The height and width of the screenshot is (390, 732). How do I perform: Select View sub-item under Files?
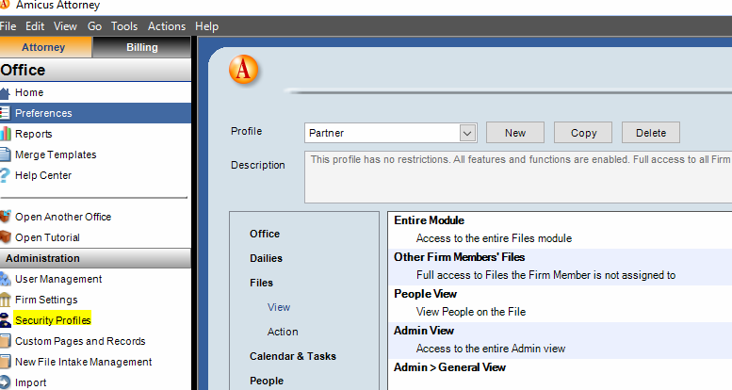[279, 307]
